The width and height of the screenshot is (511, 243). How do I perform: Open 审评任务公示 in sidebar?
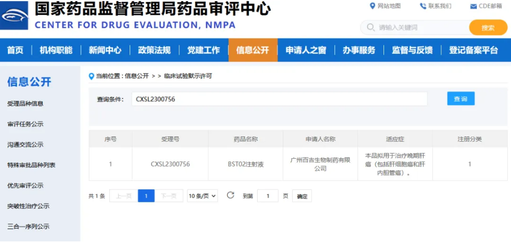pos(26,124)
